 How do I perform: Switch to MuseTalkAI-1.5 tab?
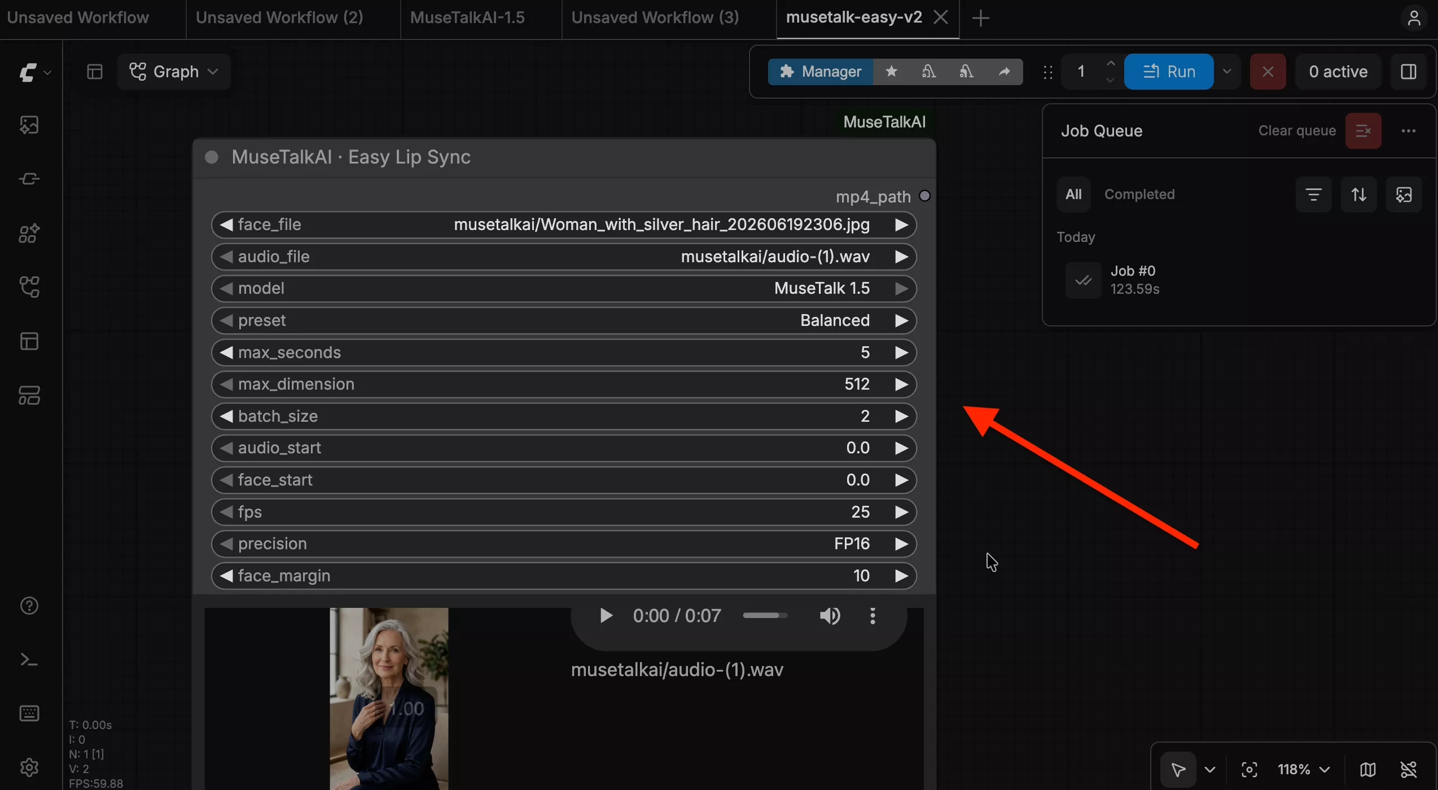pyautogui.click(x=467, y=17)
